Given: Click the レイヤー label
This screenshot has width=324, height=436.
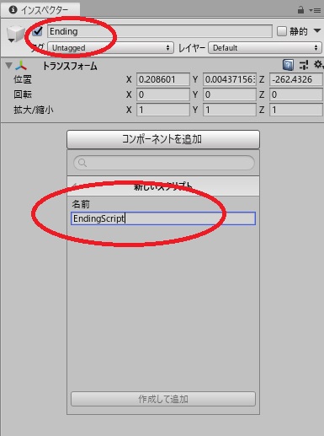Looking at the screenshot, I should point(192,48).
